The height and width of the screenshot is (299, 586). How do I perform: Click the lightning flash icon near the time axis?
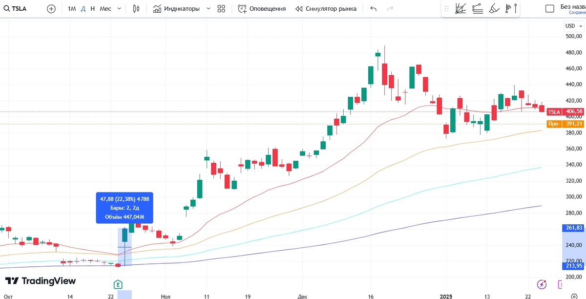pyautogui.click(x=541, y=284)
